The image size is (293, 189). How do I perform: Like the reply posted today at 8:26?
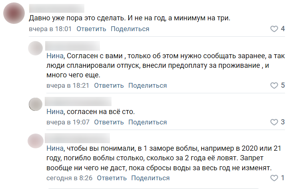(x=274, y=178)
